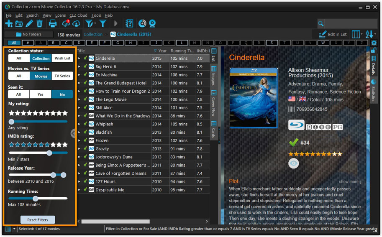The width and height of the screenshot is (382, 237).
Task: Click the Edit pencil toolbar icon
Action: 29,23
